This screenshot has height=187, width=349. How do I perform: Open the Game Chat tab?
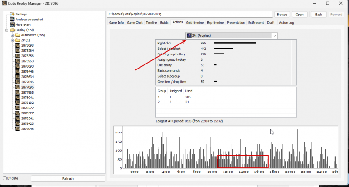click(135, 22)
